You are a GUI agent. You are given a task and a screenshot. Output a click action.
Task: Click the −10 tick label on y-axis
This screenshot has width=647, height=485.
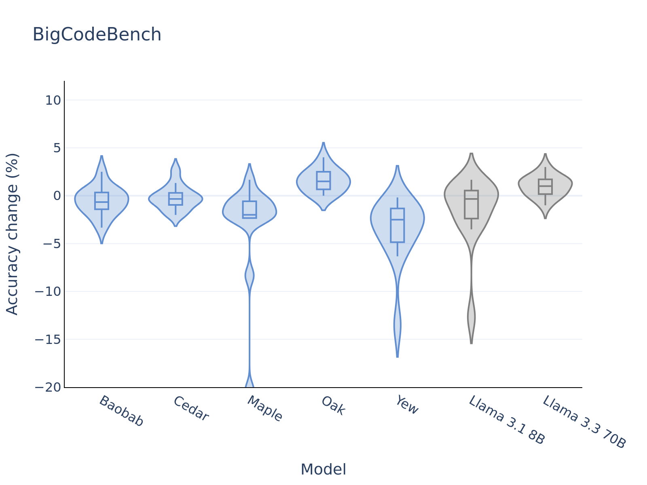coord(48,292)
